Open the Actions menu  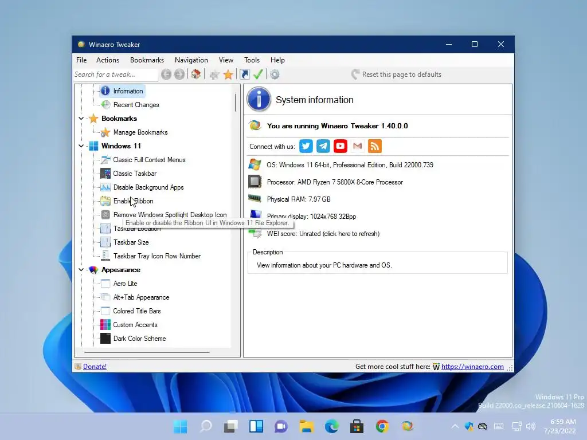[x=107, y=60]
